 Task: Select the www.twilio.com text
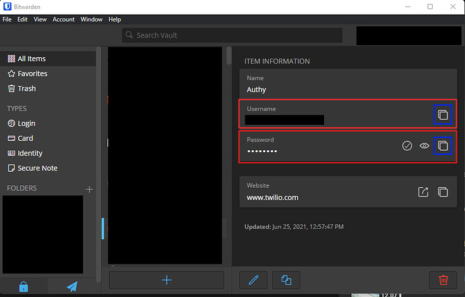pyautogui.click(x=272, y=197)
